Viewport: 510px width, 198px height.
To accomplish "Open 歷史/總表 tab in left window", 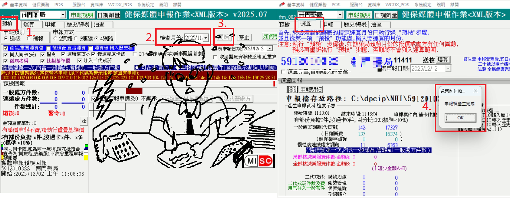I will tap(78, 24).
